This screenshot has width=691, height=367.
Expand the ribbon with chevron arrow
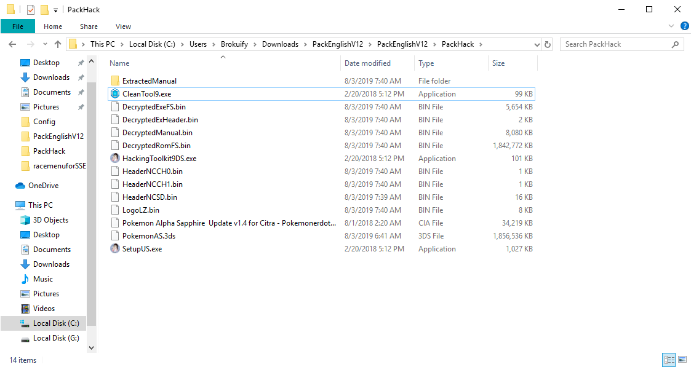click(671, 26)
